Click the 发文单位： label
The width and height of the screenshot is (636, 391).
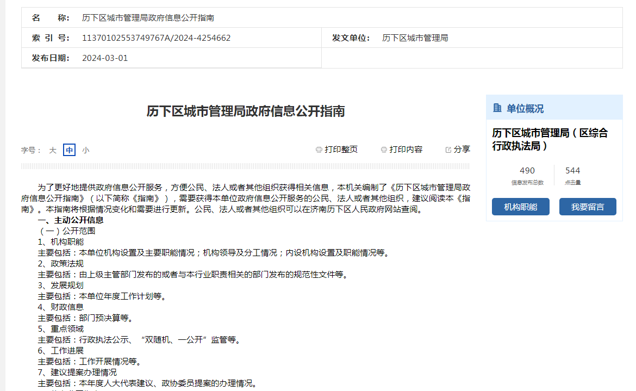[351, 38]
